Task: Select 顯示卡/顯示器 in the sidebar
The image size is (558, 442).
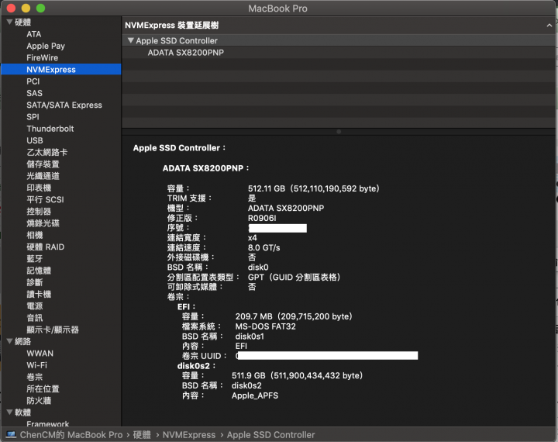Action: [53, 330]
